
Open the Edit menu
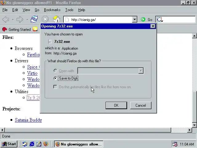[x=15, y=10]
